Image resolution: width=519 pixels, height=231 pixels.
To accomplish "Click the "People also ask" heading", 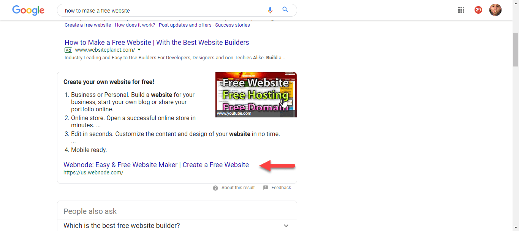I will pos(90,211).
